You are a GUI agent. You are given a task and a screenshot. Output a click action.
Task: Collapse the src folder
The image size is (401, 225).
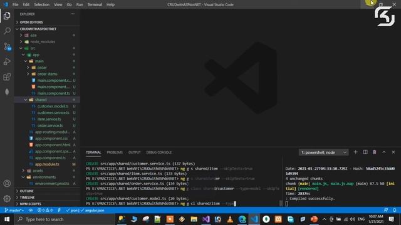(48, 48)
